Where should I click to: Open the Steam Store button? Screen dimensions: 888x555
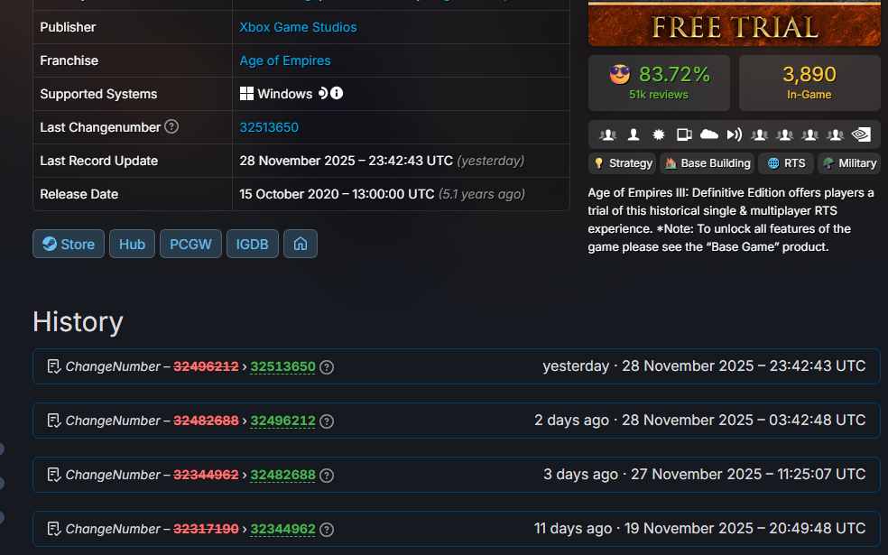[69, 244]
